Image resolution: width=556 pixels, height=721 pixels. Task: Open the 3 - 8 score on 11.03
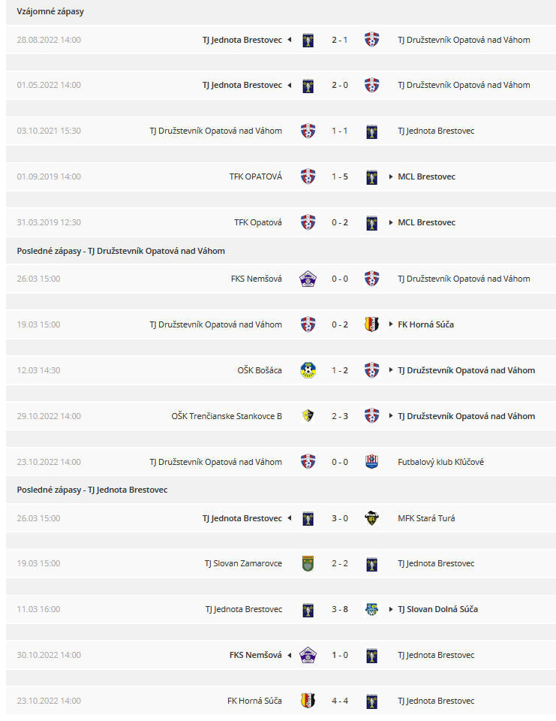click(x=340, y=609)
